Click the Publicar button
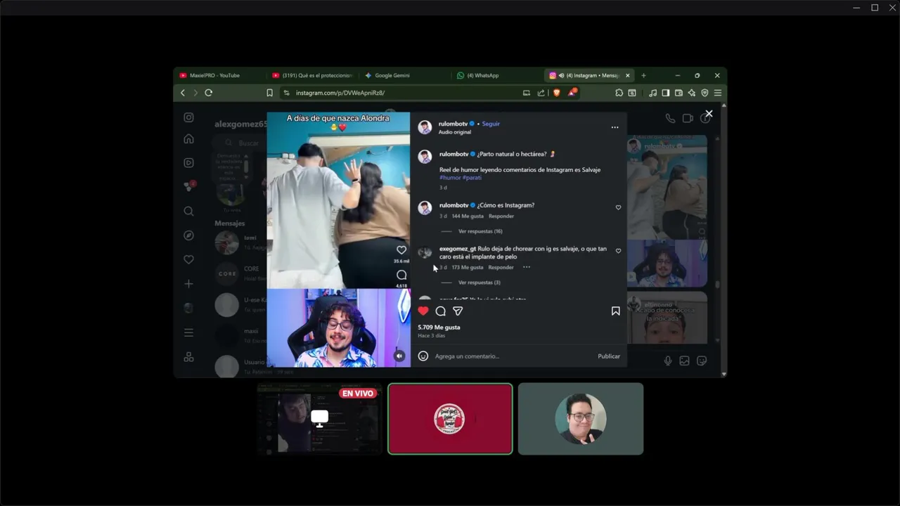900x506 pixels. click(609, 356)
